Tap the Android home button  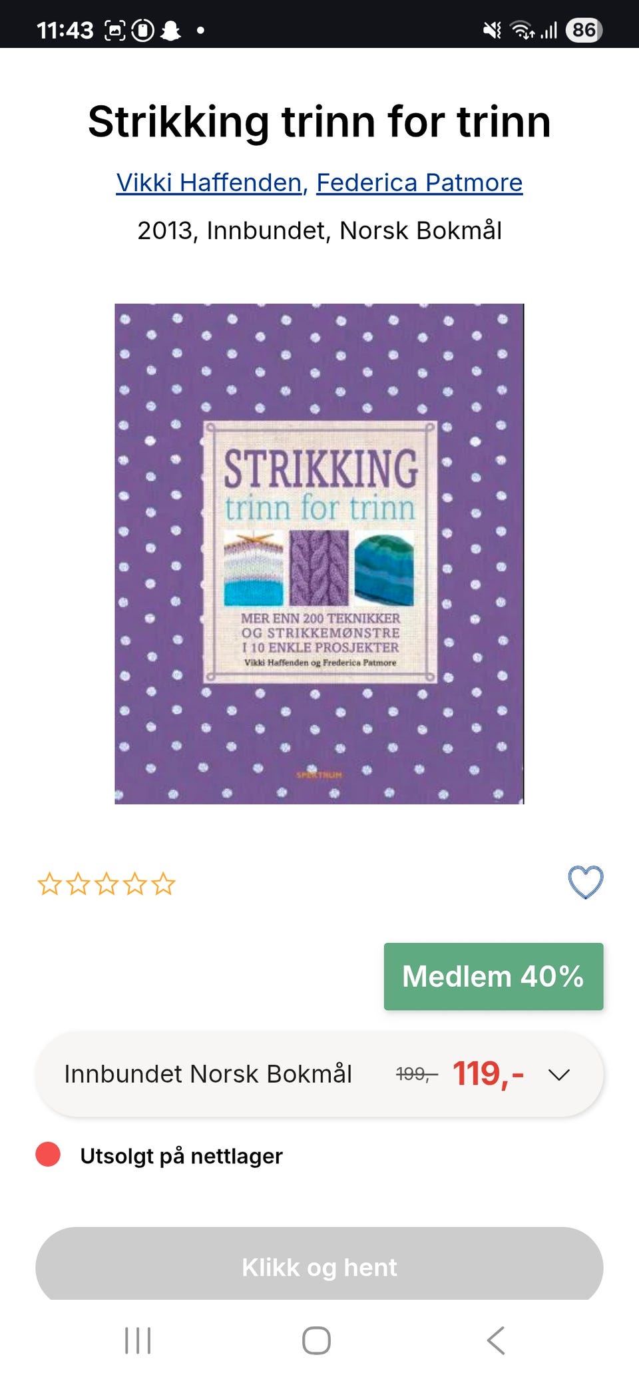click(316, 1340)
